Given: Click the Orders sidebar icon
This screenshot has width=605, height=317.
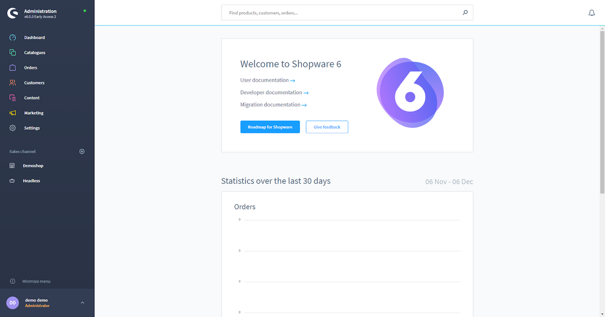Looking at the screenshot, I should pos(12,67).
